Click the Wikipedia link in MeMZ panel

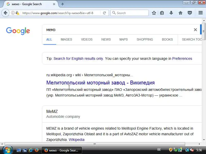tap(76, 140)
